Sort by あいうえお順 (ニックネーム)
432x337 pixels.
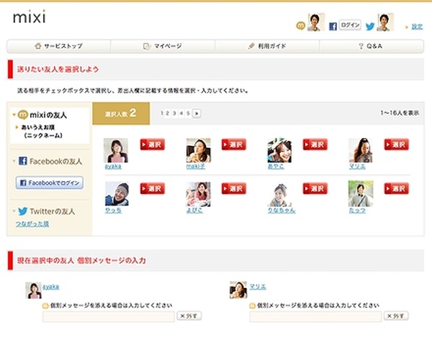coord(38,131)
